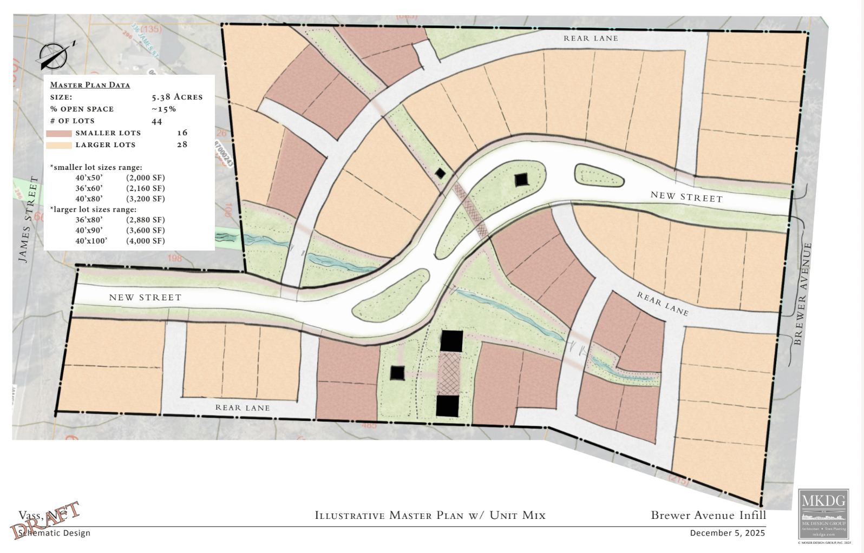
Task: Click the 'Brewer Avenue' vertical label
Action: (802, 294)
